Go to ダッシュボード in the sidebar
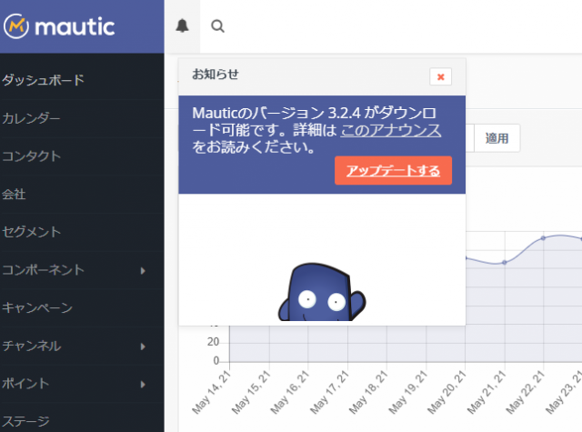The width and height of the screenshot is (582, 432). [x=43, y=80]
